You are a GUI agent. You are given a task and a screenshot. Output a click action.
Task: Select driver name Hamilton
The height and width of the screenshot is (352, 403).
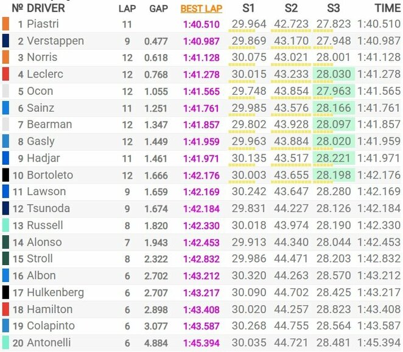coord(49,309)
